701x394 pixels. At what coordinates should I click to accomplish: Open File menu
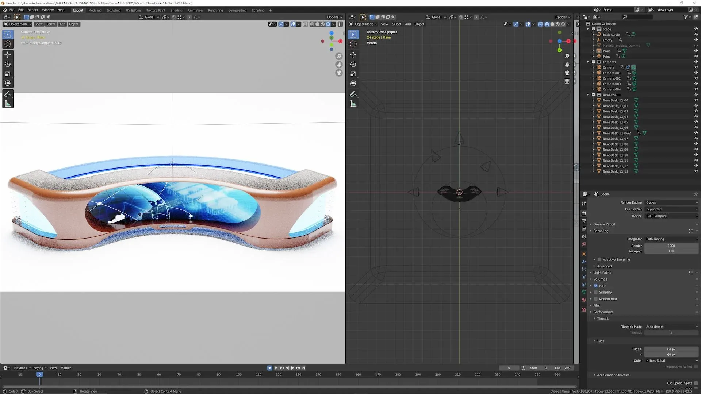12,10
